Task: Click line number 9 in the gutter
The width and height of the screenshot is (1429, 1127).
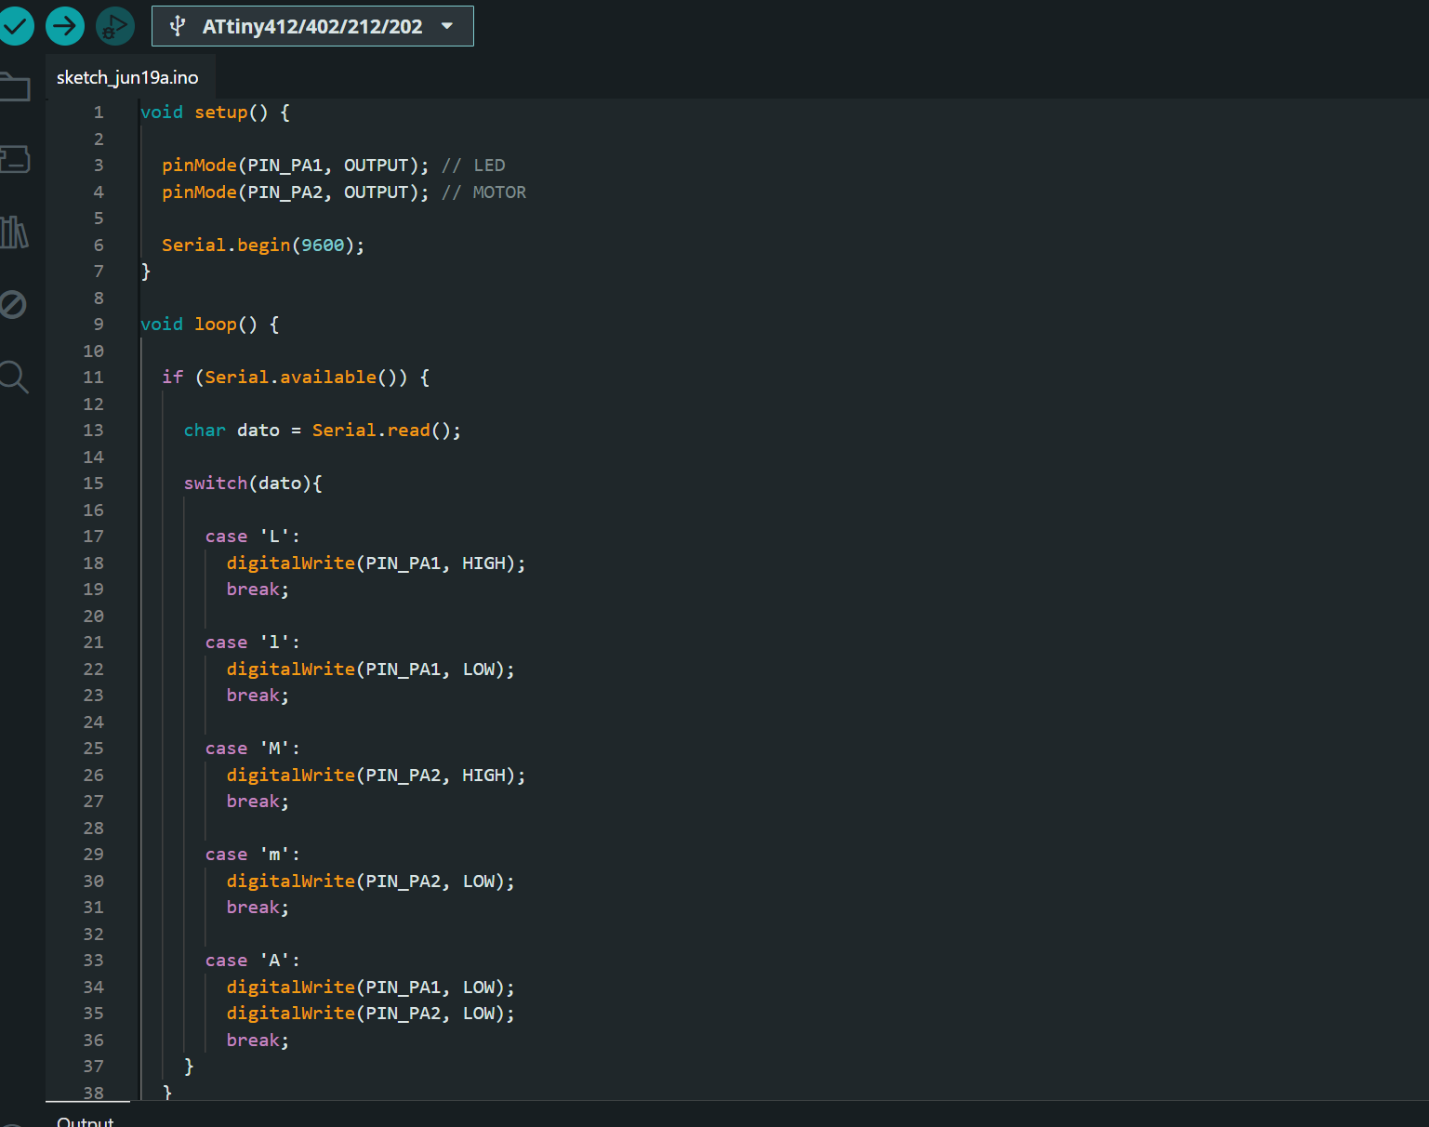Action: tap(99, 325)
